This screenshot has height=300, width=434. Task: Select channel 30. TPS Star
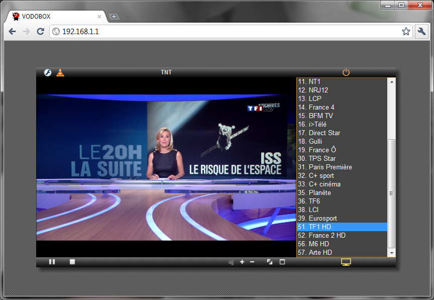pyautogui.click(x=342, y=158)
